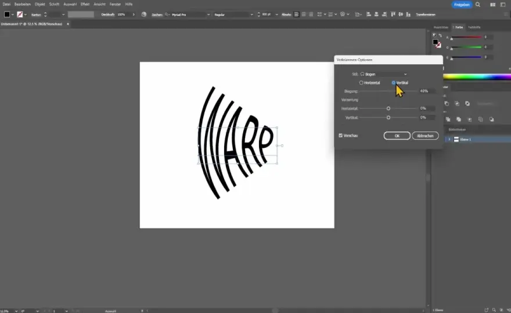Click OK in the warp options dialog
This screenshot has height=313, width=511.
[397, 136]
